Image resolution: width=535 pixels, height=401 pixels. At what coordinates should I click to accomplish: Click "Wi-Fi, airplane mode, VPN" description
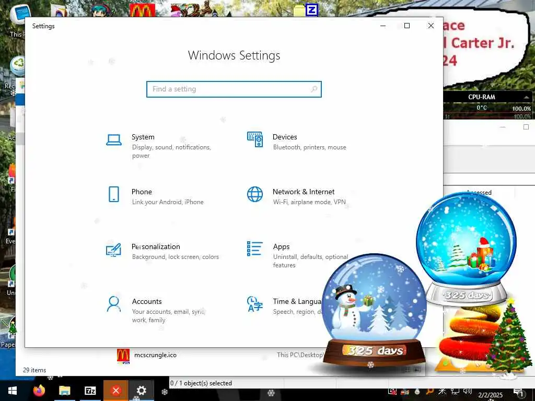click(309, 202)
